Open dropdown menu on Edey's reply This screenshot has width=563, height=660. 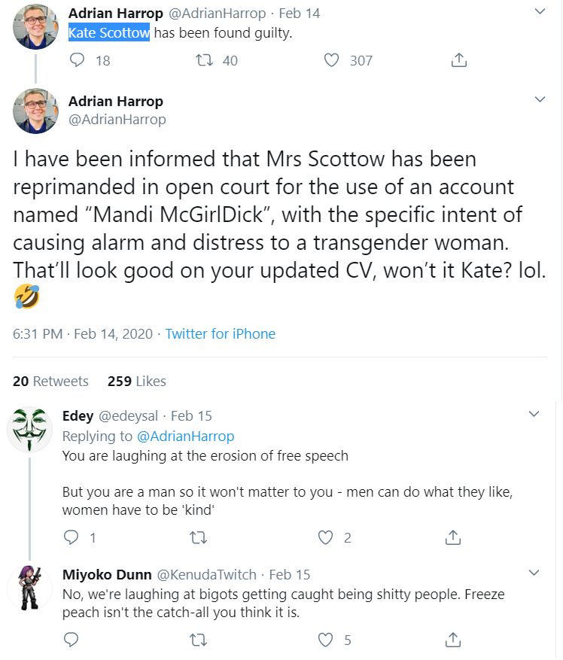pos(534,414)
